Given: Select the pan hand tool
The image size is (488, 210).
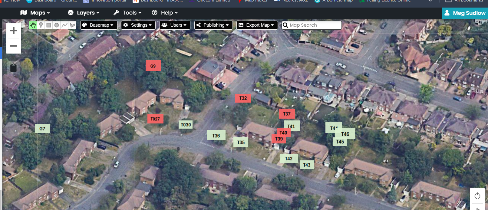Looking at the screenshot, I should point(33,25).
